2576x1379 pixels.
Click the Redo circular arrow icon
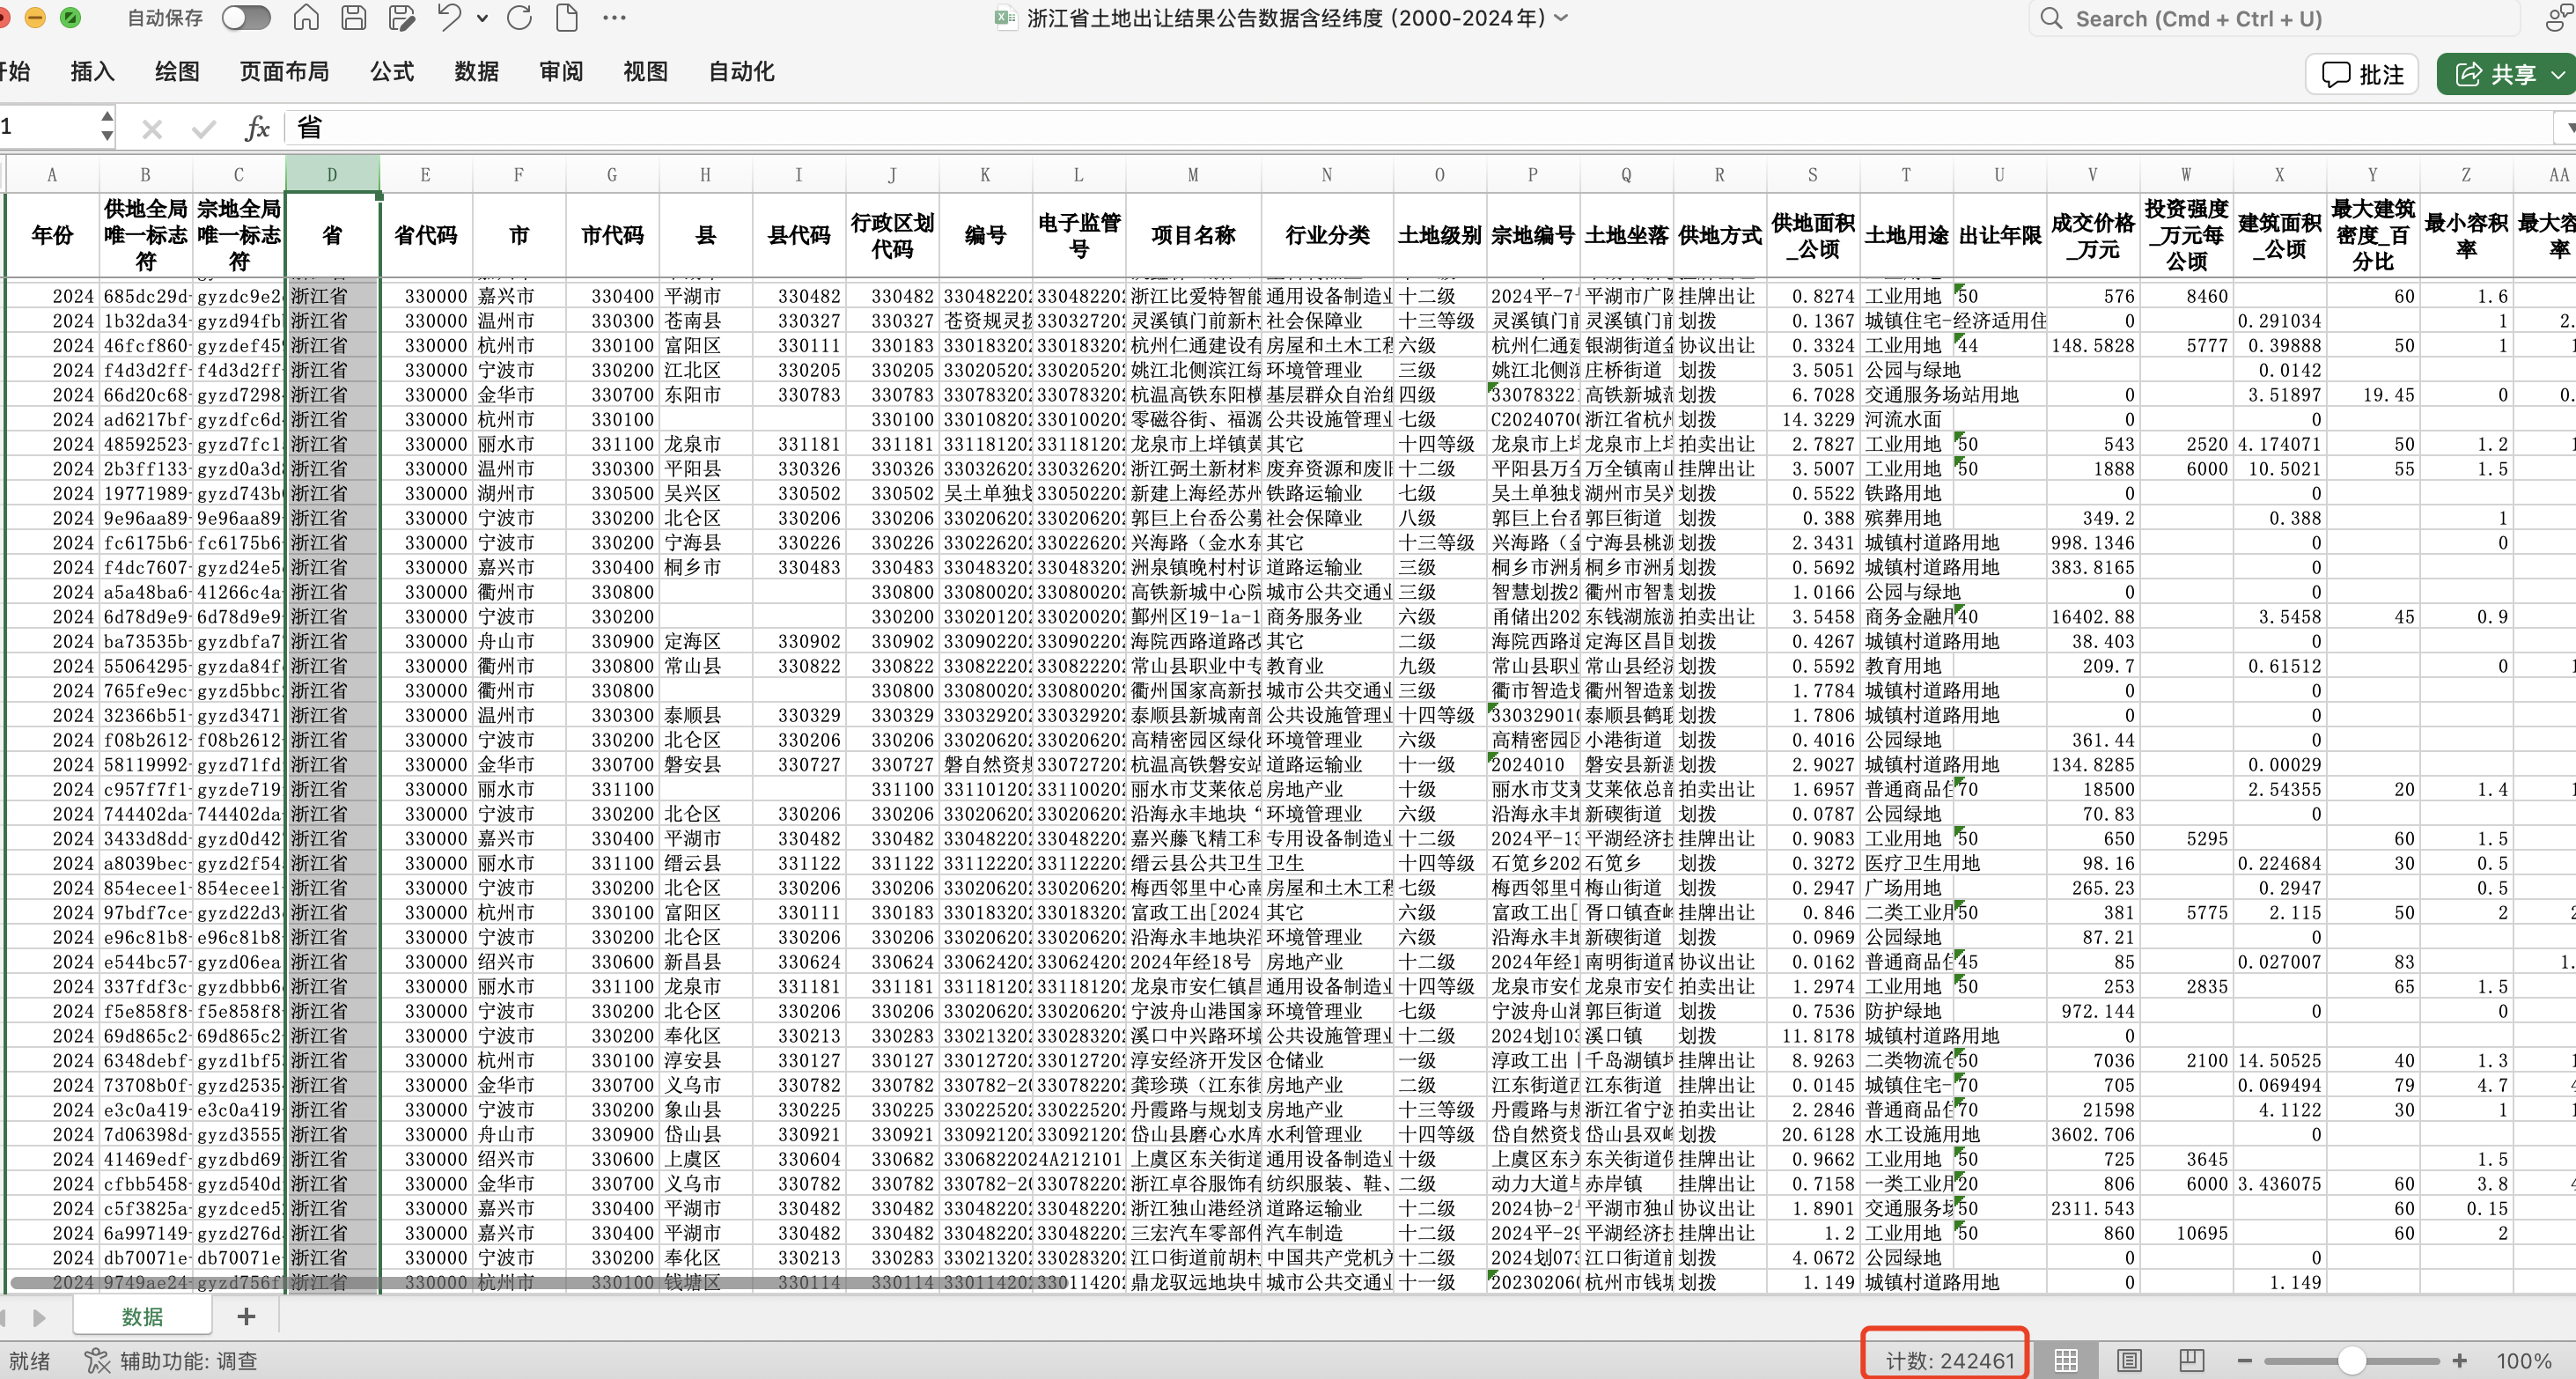coord(519,17)
